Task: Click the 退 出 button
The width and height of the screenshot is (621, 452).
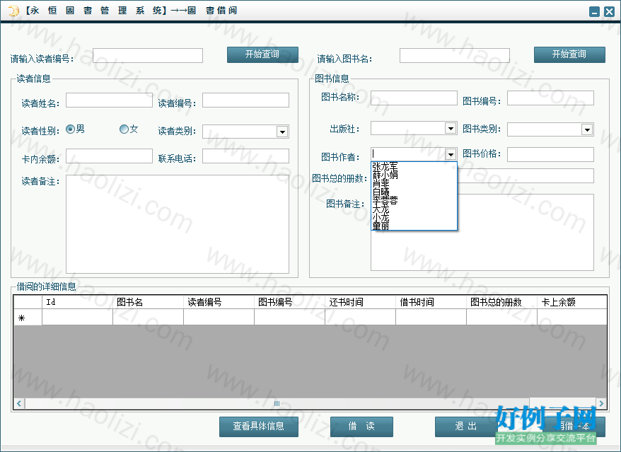Action: click(x=465, y=427)
